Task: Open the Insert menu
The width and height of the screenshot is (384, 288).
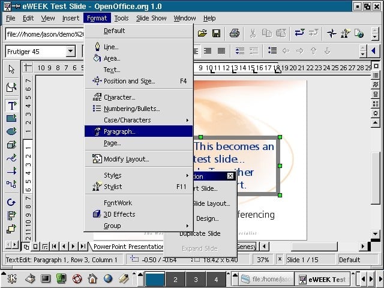Action: [x=71, y=18]
